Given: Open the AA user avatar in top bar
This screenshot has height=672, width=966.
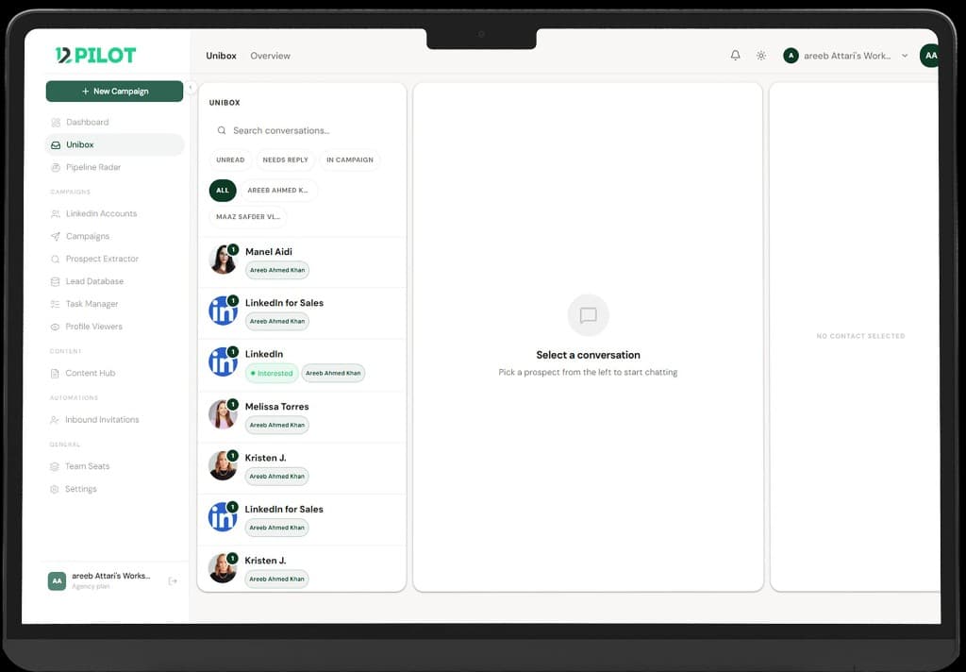Looking at the screenshot, I should tap(929, 56).
